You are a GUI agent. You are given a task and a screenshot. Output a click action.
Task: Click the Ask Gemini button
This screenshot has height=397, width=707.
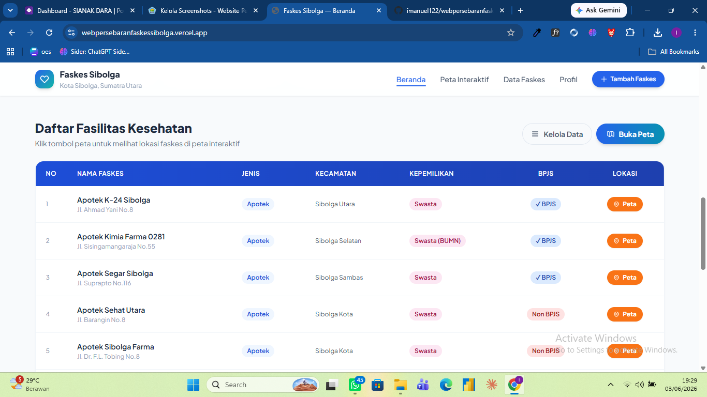click(x=598, y=10)
